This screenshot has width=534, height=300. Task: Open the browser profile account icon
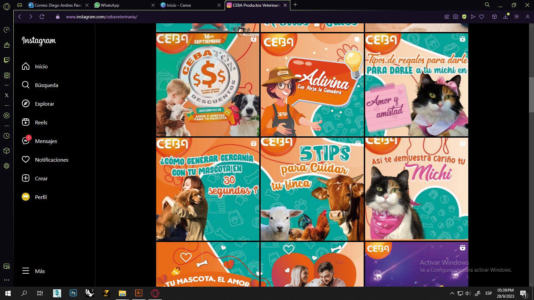coord(528,17)
